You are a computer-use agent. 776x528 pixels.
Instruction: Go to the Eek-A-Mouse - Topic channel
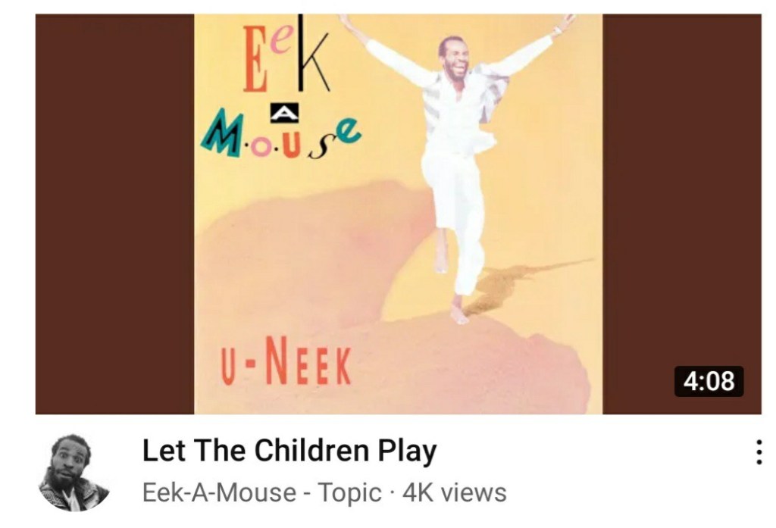coord(262,493)
